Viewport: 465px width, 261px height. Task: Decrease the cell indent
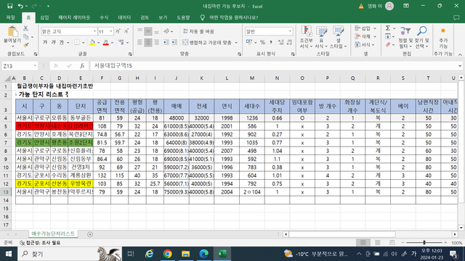pos(166,43)
